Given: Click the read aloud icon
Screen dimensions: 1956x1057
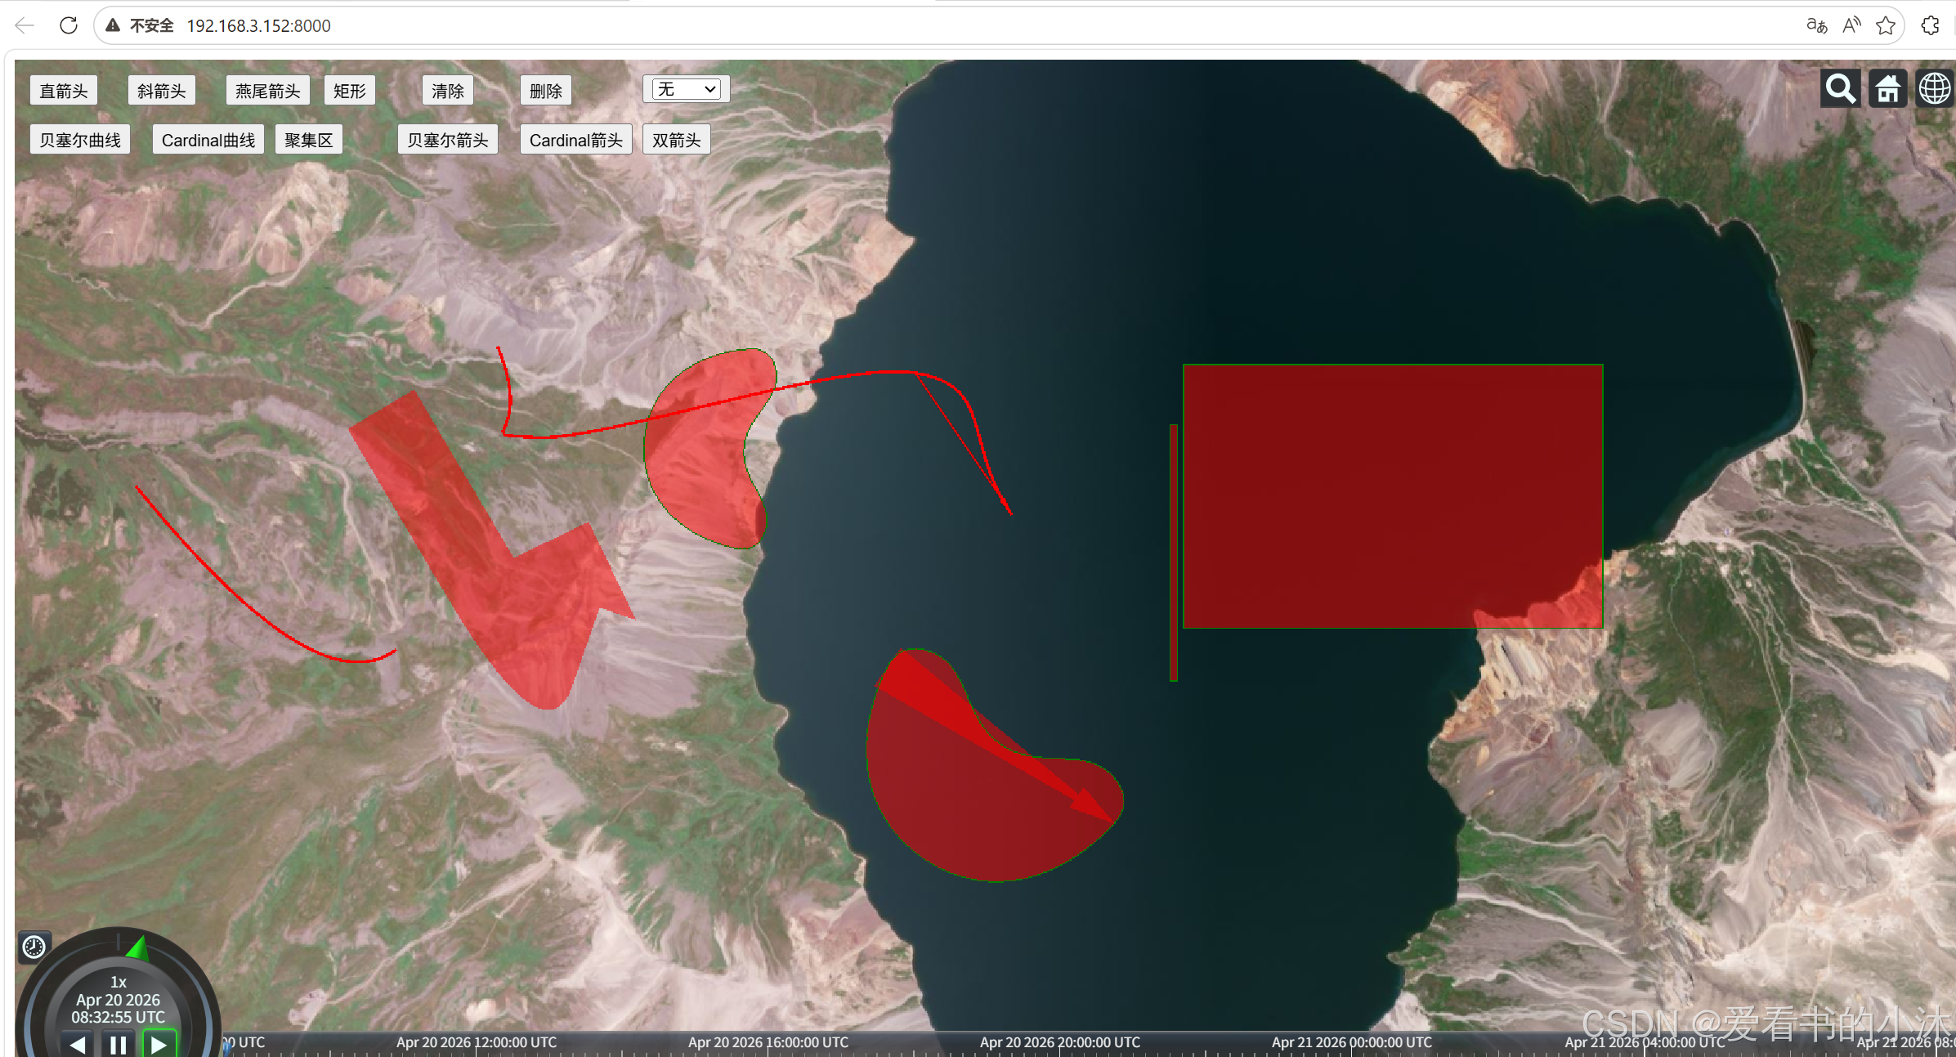Looking at the screenshot, I should tap(1851, 25).
